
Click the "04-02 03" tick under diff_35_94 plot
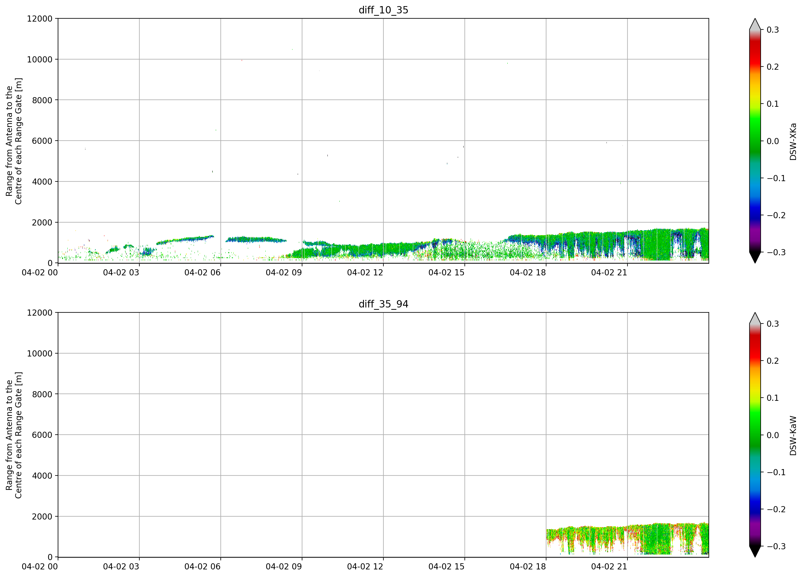[x=121, y=566]
